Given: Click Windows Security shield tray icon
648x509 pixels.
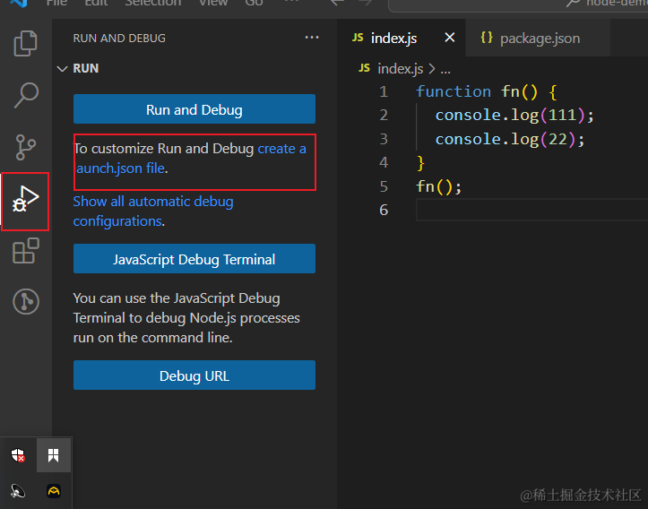Looking at the screenshot, I should point(18,455).
